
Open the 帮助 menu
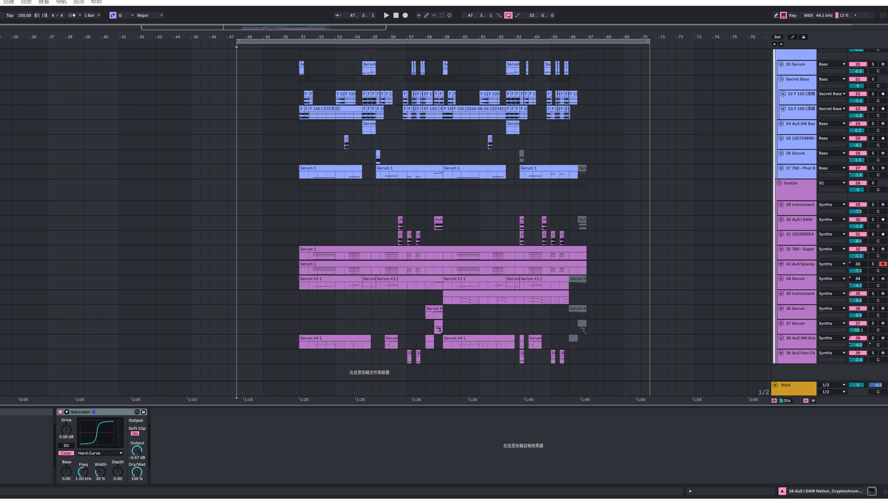(x=96, y=2)
